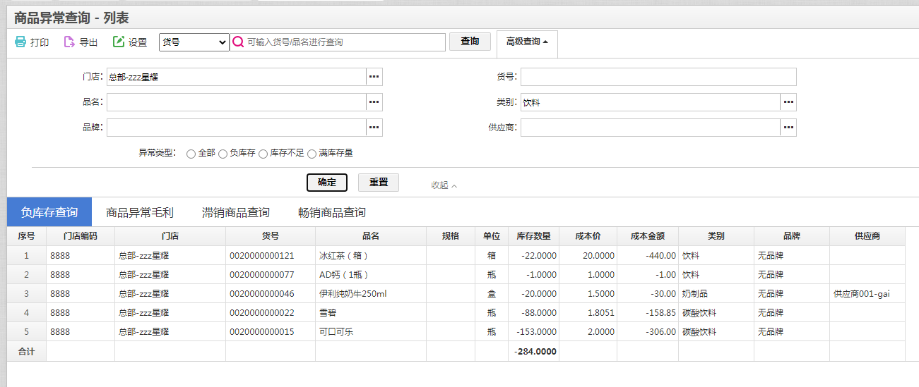Click the edit icon for 设置
The width and height of the screenshot is (919, 387).
pos(119,42)
